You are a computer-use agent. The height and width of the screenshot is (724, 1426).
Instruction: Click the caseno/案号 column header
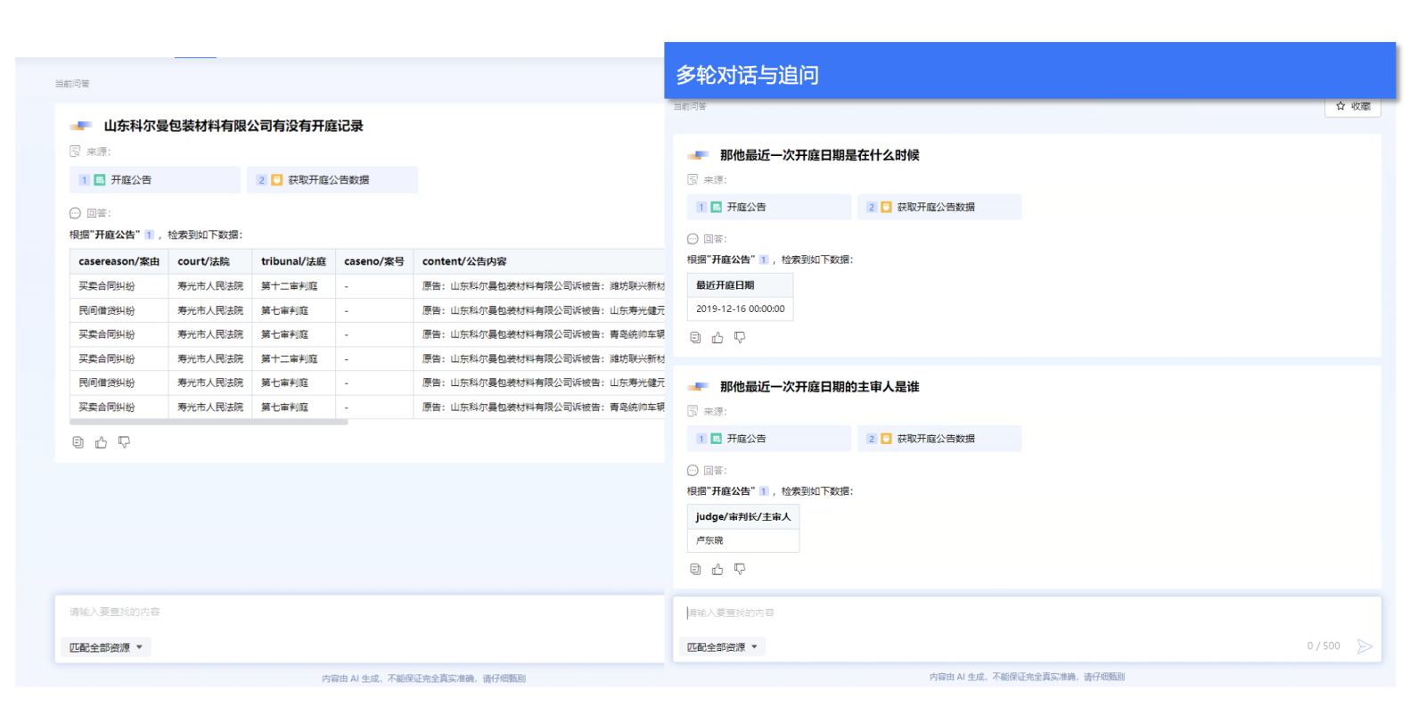374,261
